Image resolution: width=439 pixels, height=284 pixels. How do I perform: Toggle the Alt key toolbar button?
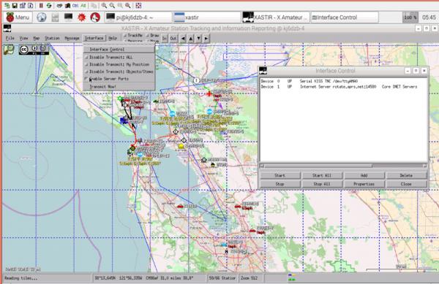[x=83, y=5]
